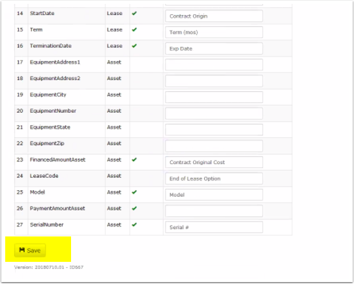Select the 'SerialNumber' field name
This screenshot has width=354, height=284.
click(x=46, y=225)
